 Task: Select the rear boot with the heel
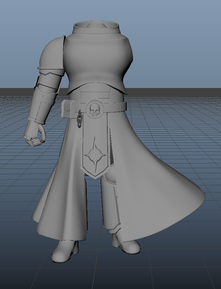point(126,244)
